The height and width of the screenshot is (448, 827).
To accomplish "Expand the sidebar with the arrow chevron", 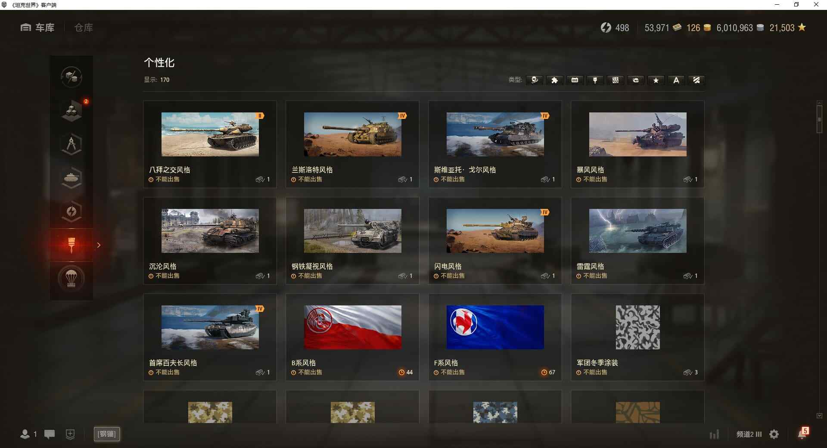I will coord(99,245).
